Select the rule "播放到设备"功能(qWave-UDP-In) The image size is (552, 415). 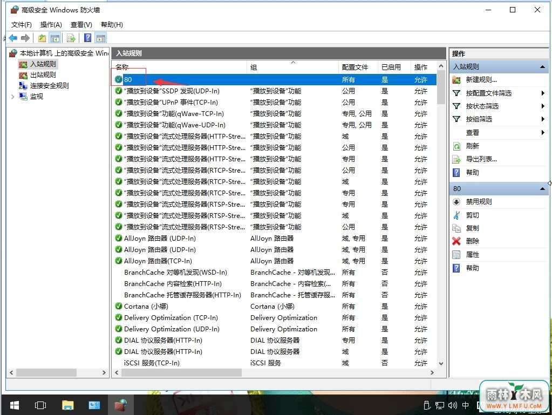(x=274, y=125)
